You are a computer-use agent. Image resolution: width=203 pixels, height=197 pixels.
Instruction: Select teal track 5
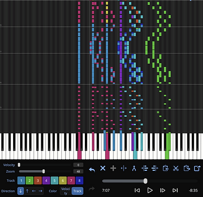click(54, 181)
